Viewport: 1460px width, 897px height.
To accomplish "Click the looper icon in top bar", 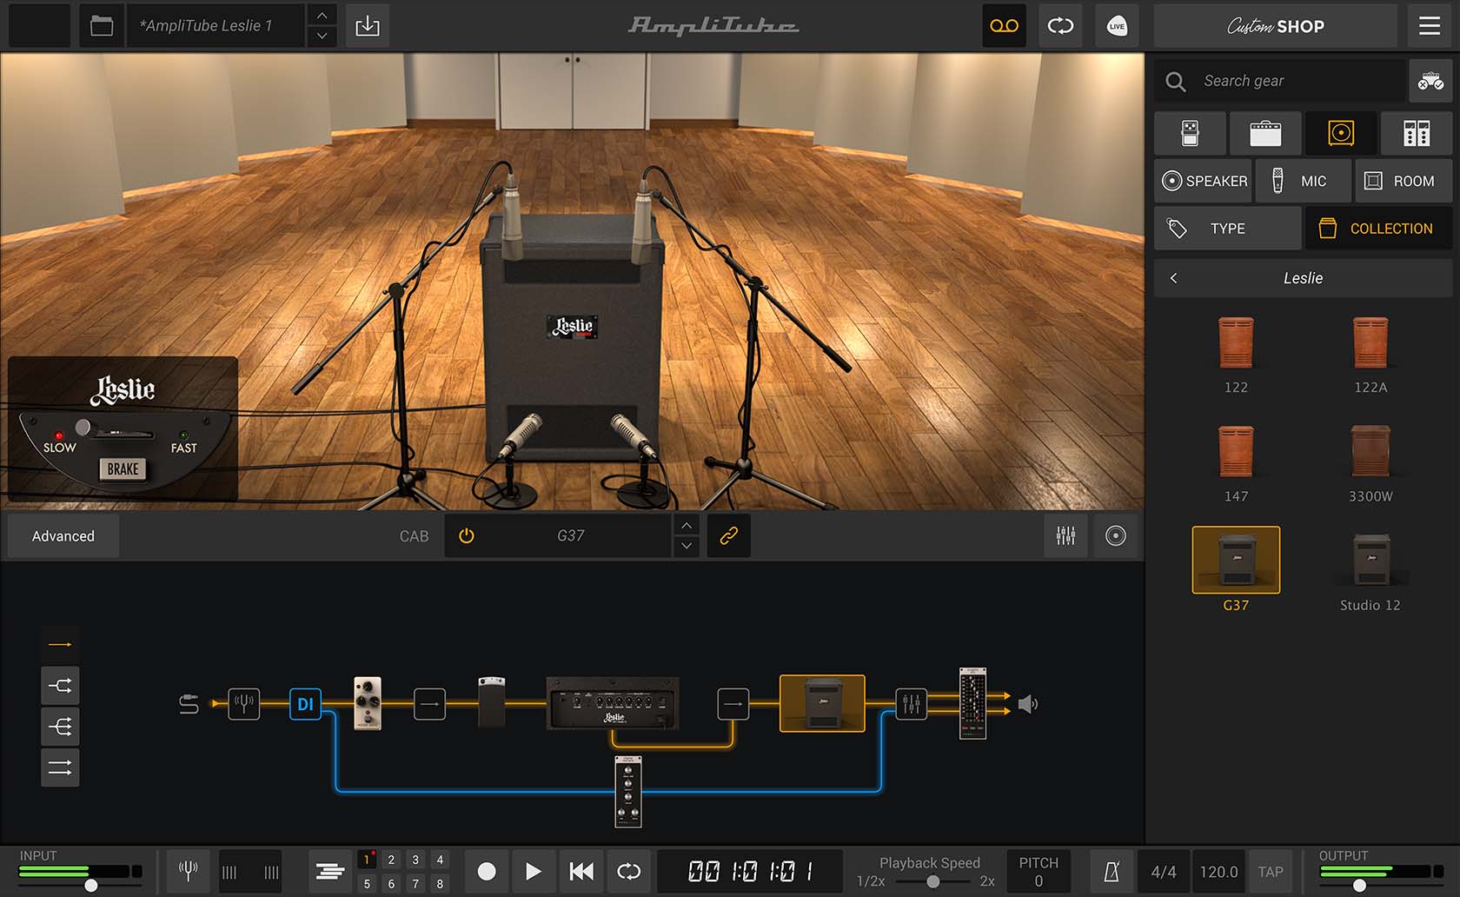I will 1060,26.
